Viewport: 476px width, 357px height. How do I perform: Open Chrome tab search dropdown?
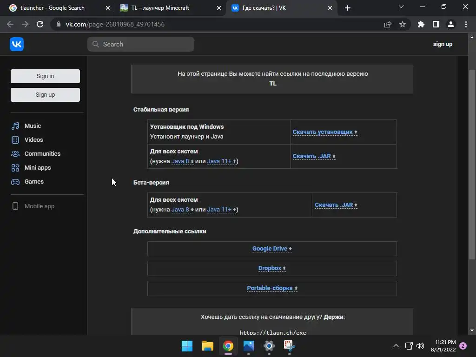coord(401,7)
